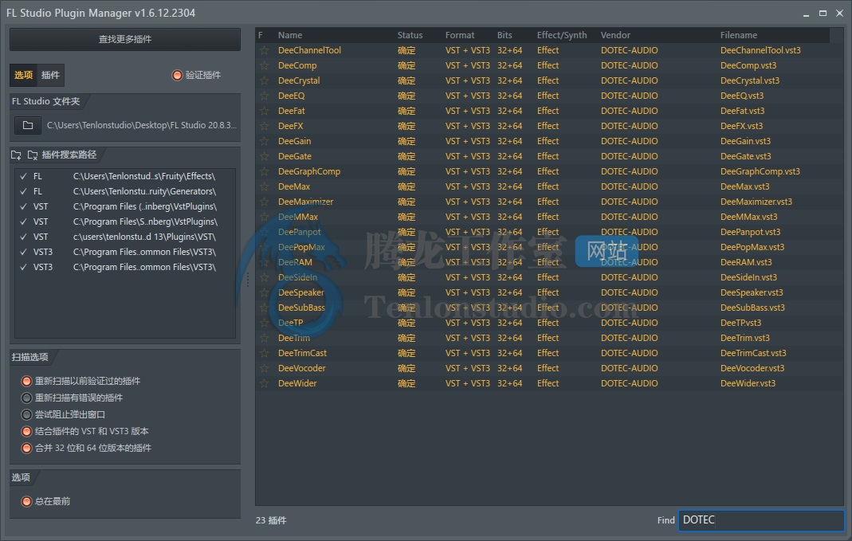Toggle the try to block popups option
This screenshot has height=541, width=852.
[x=26, y=414]
